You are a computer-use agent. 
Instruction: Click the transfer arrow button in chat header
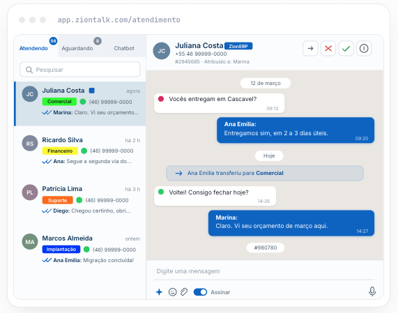310,48
